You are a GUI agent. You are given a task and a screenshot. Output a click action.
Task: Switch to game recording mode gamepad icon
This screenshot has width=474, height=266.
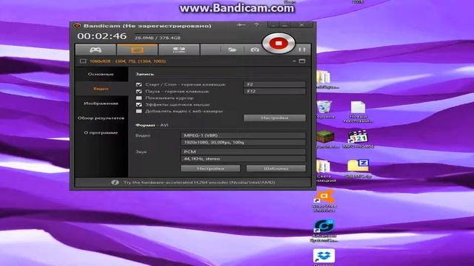tap(96, 50)
